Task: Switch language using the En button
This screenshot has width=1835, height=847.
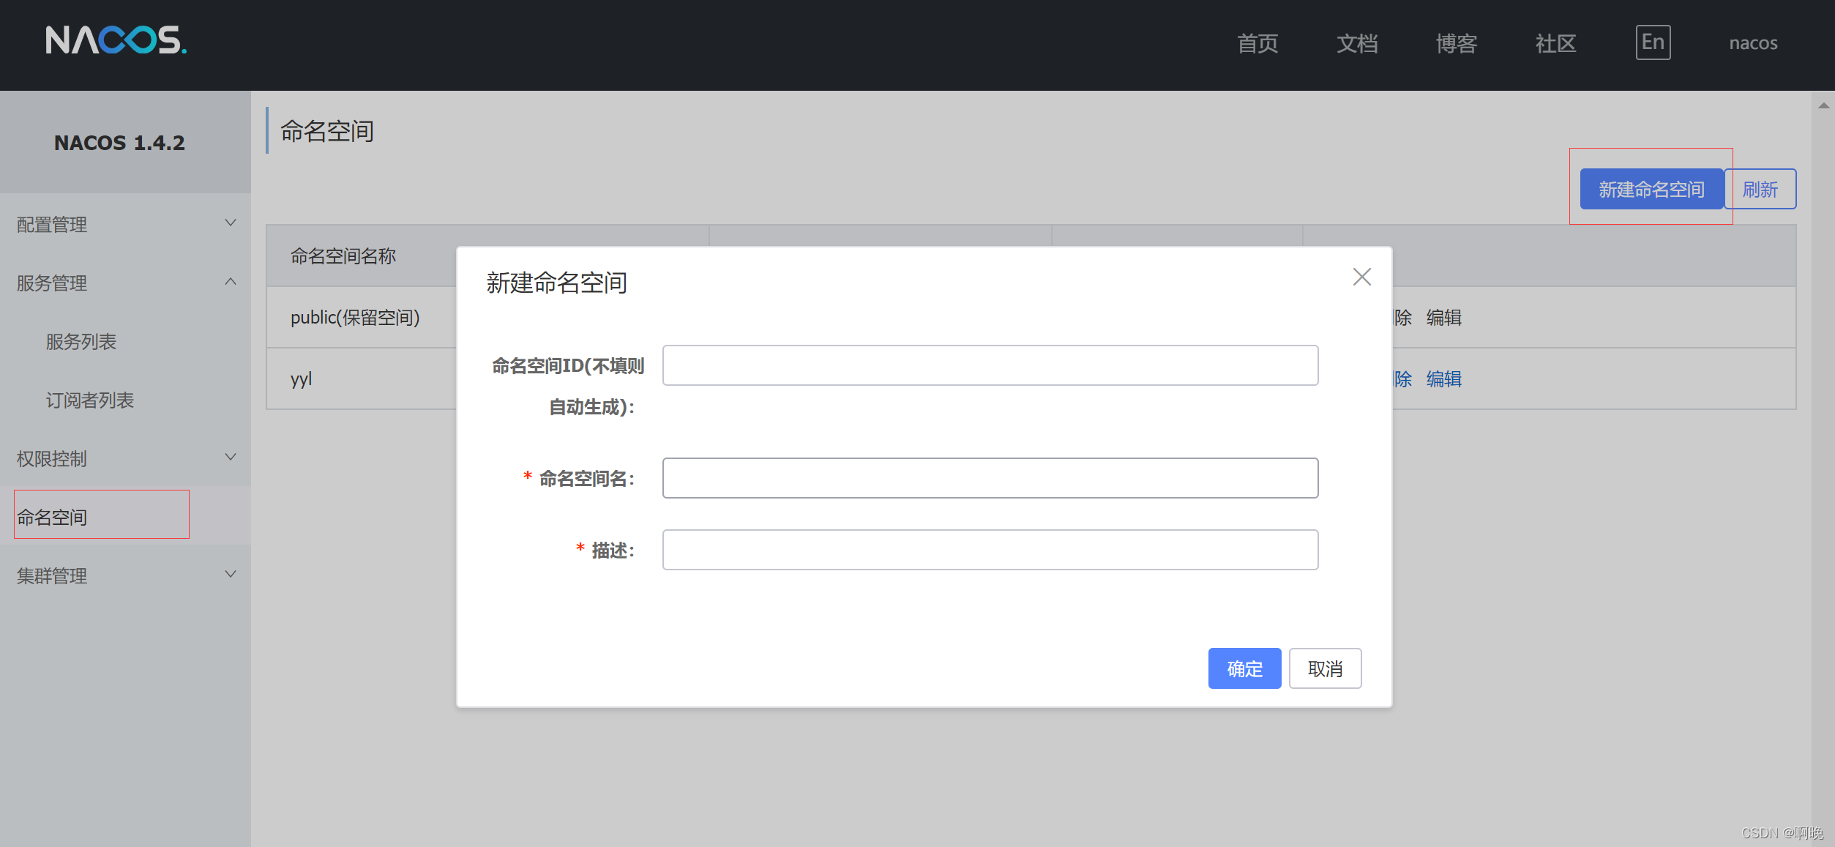Action: coord(1653,42)
